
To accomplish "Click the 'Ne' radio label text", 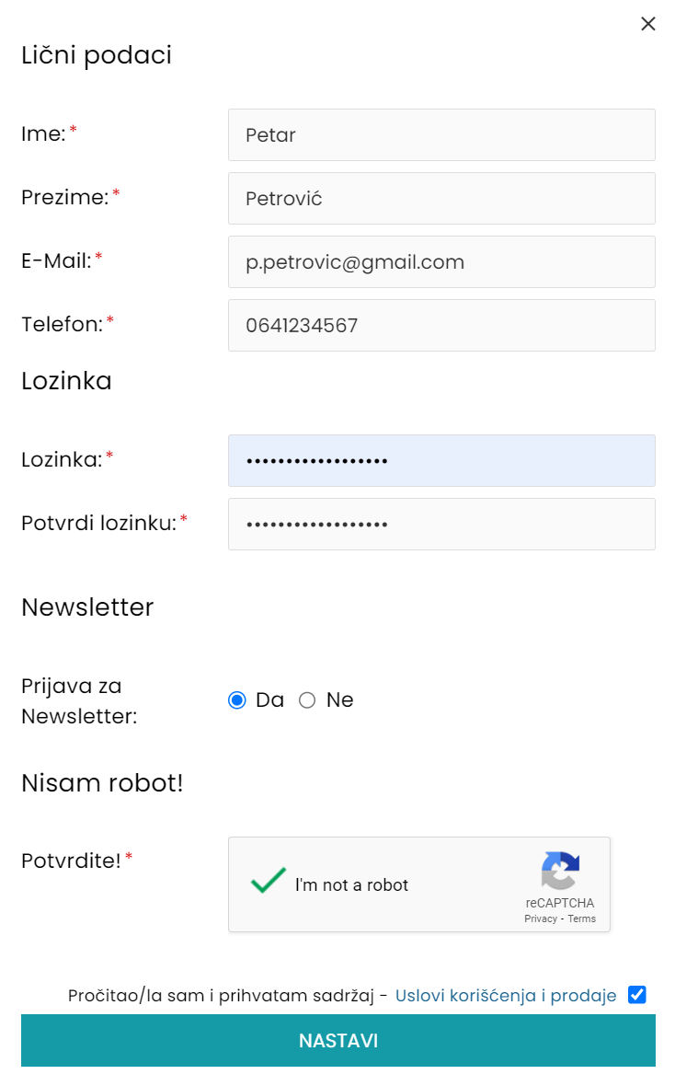I will pos(339,700).
